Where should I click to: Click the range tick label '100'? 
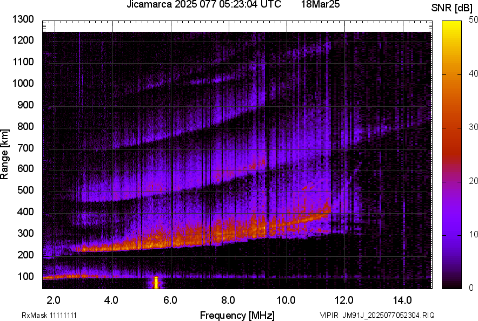point(25,277)
